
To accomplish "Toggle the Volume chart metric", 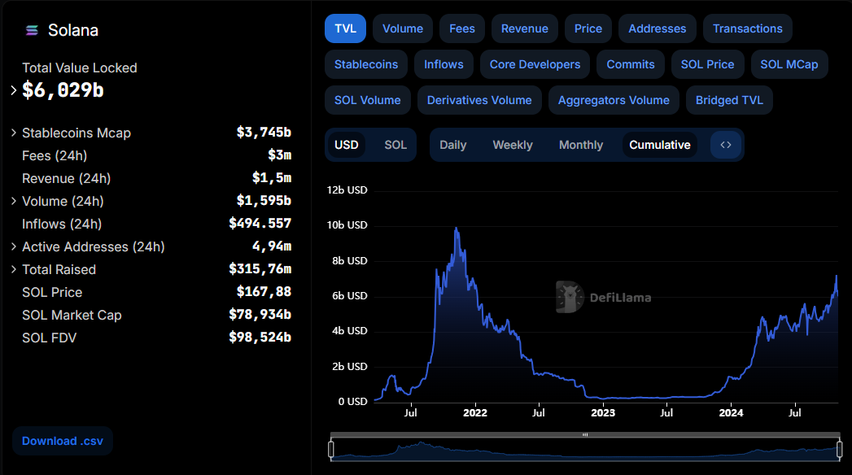I will (x=403, y=28).
